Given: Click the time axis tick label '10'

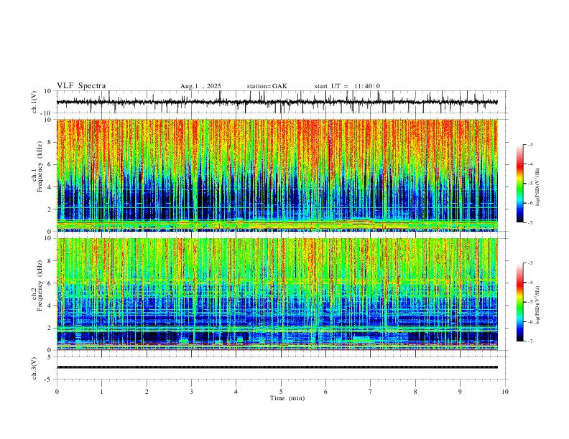Looking at the screenshot, I should [x=505, y=392].
